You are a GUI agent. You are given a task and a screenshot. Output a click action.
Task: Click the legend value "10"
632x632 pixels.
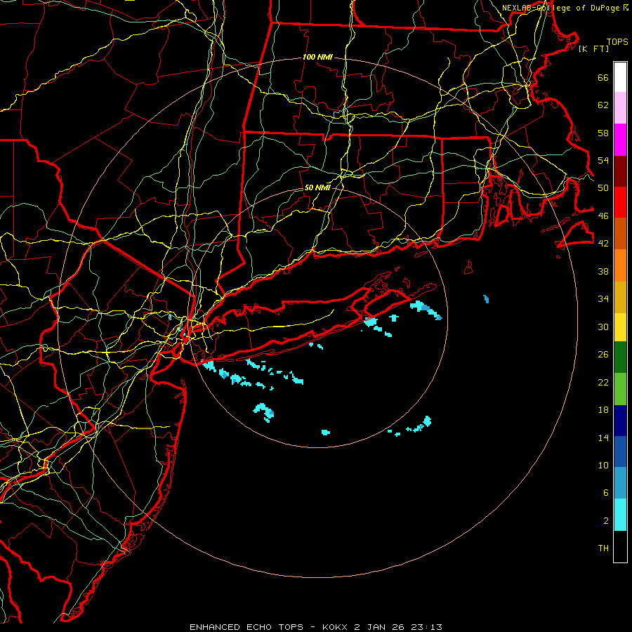point(603,465)
